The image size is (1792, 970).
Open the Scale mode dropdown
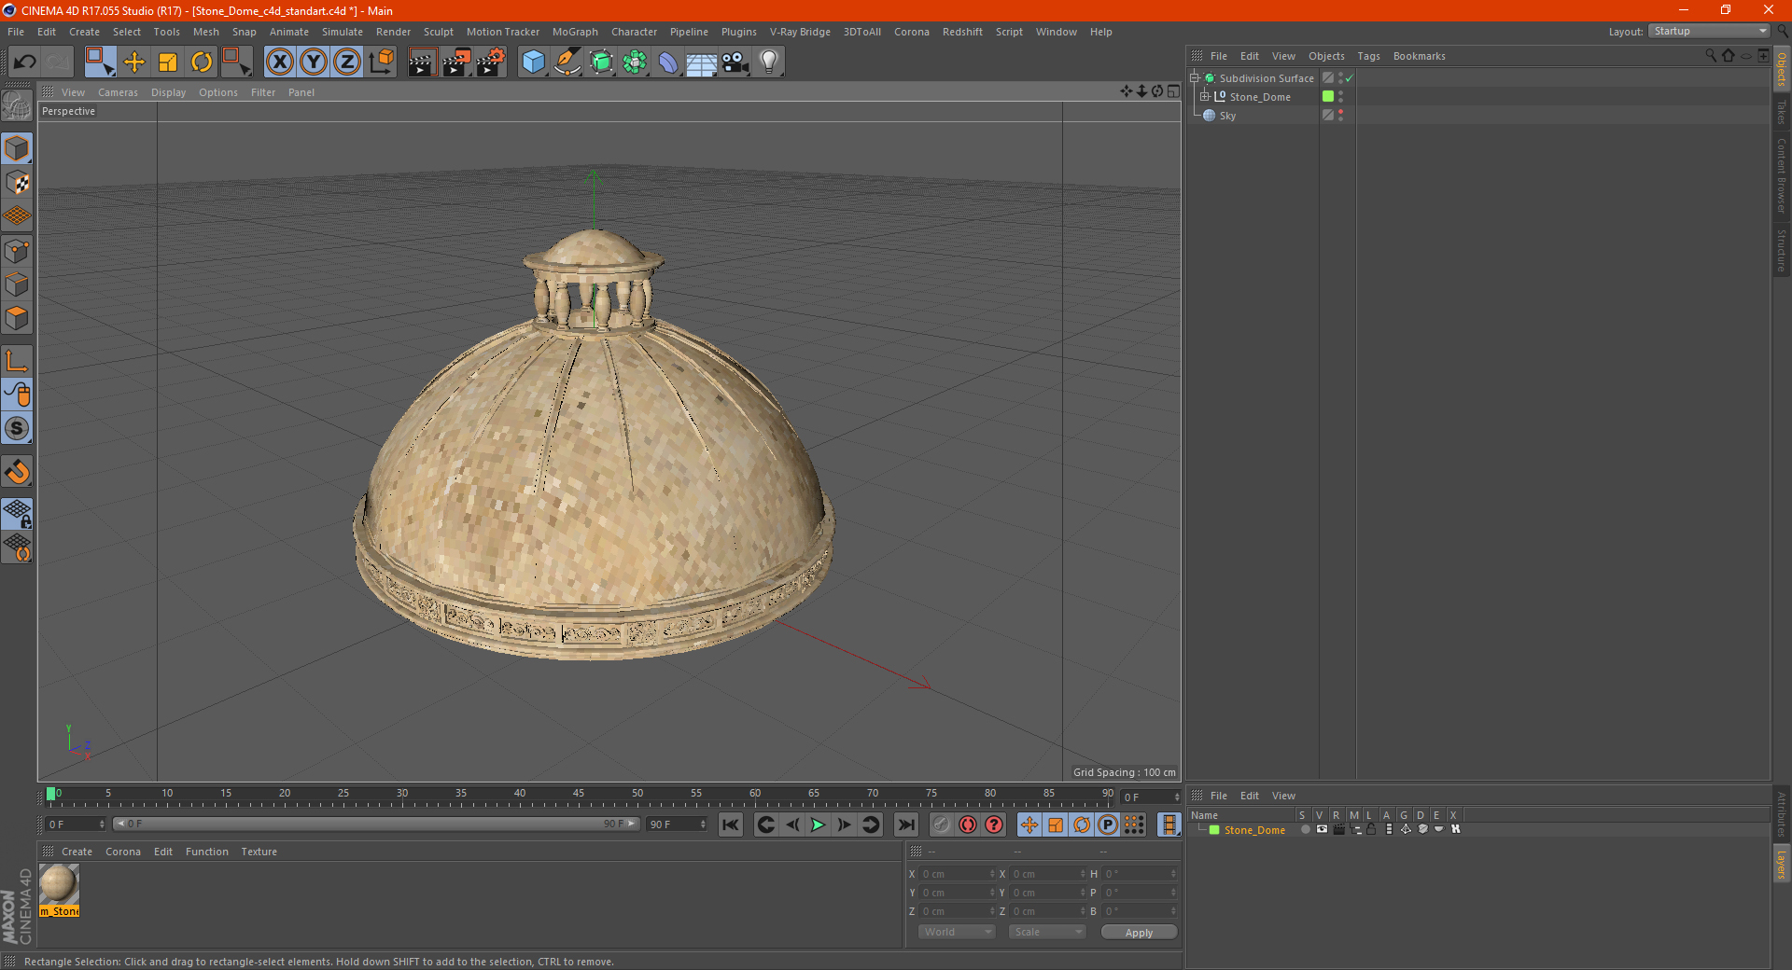coord(1047,932)
